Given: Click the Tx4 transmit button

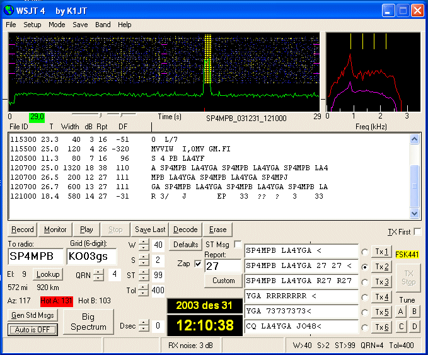Looking at the screenshot, I should click(x=381, y=297).
